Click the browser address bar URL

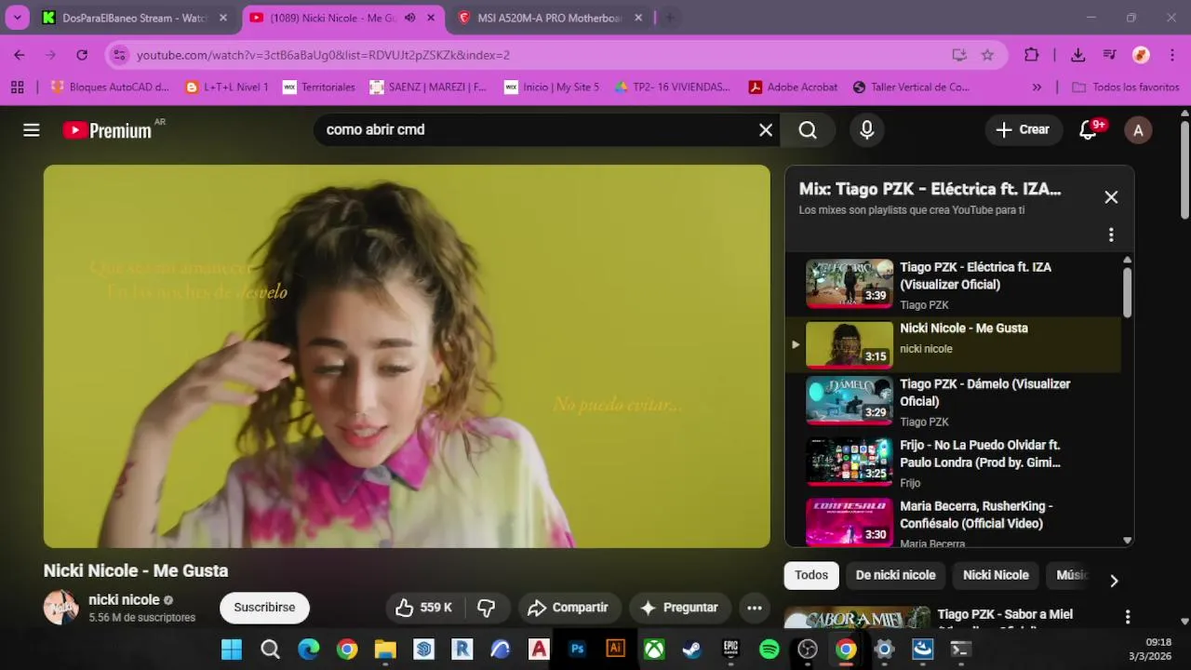pos(323,55)
